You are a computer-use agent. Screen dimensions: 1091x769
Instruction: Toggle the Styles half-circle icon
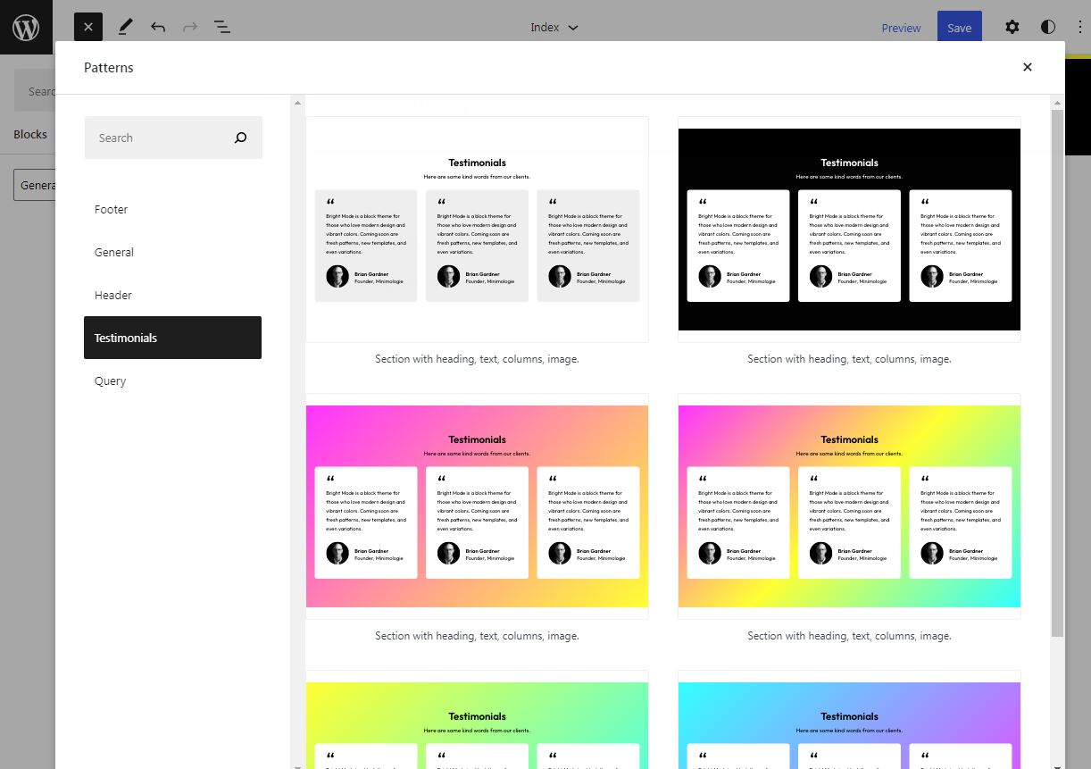tap(1048, 27)
